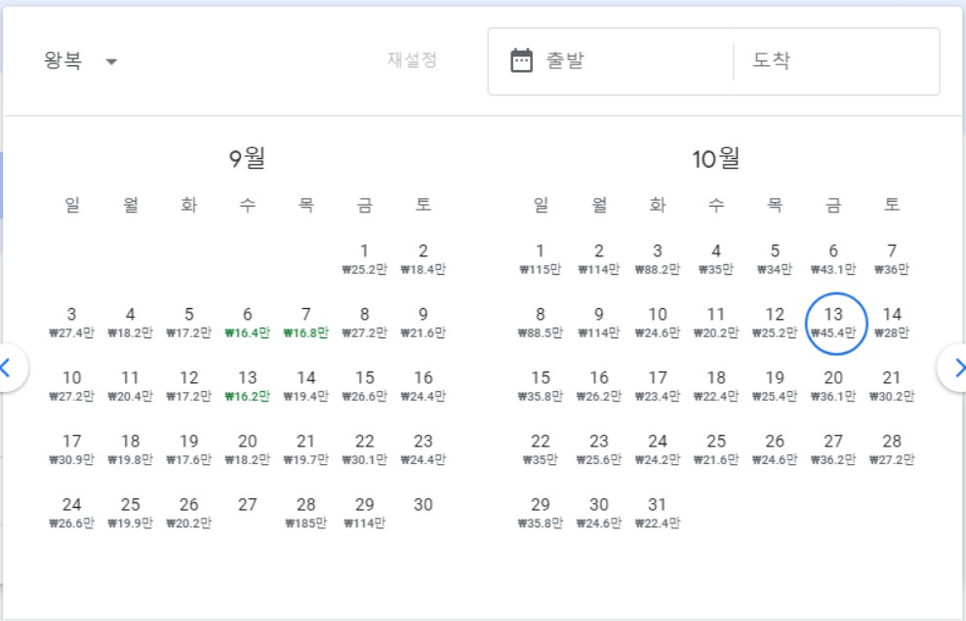Select September 28 with ₩185만 fare
Image resolution: width=966 pixels, height=621 pixels.
coord(306,513)
